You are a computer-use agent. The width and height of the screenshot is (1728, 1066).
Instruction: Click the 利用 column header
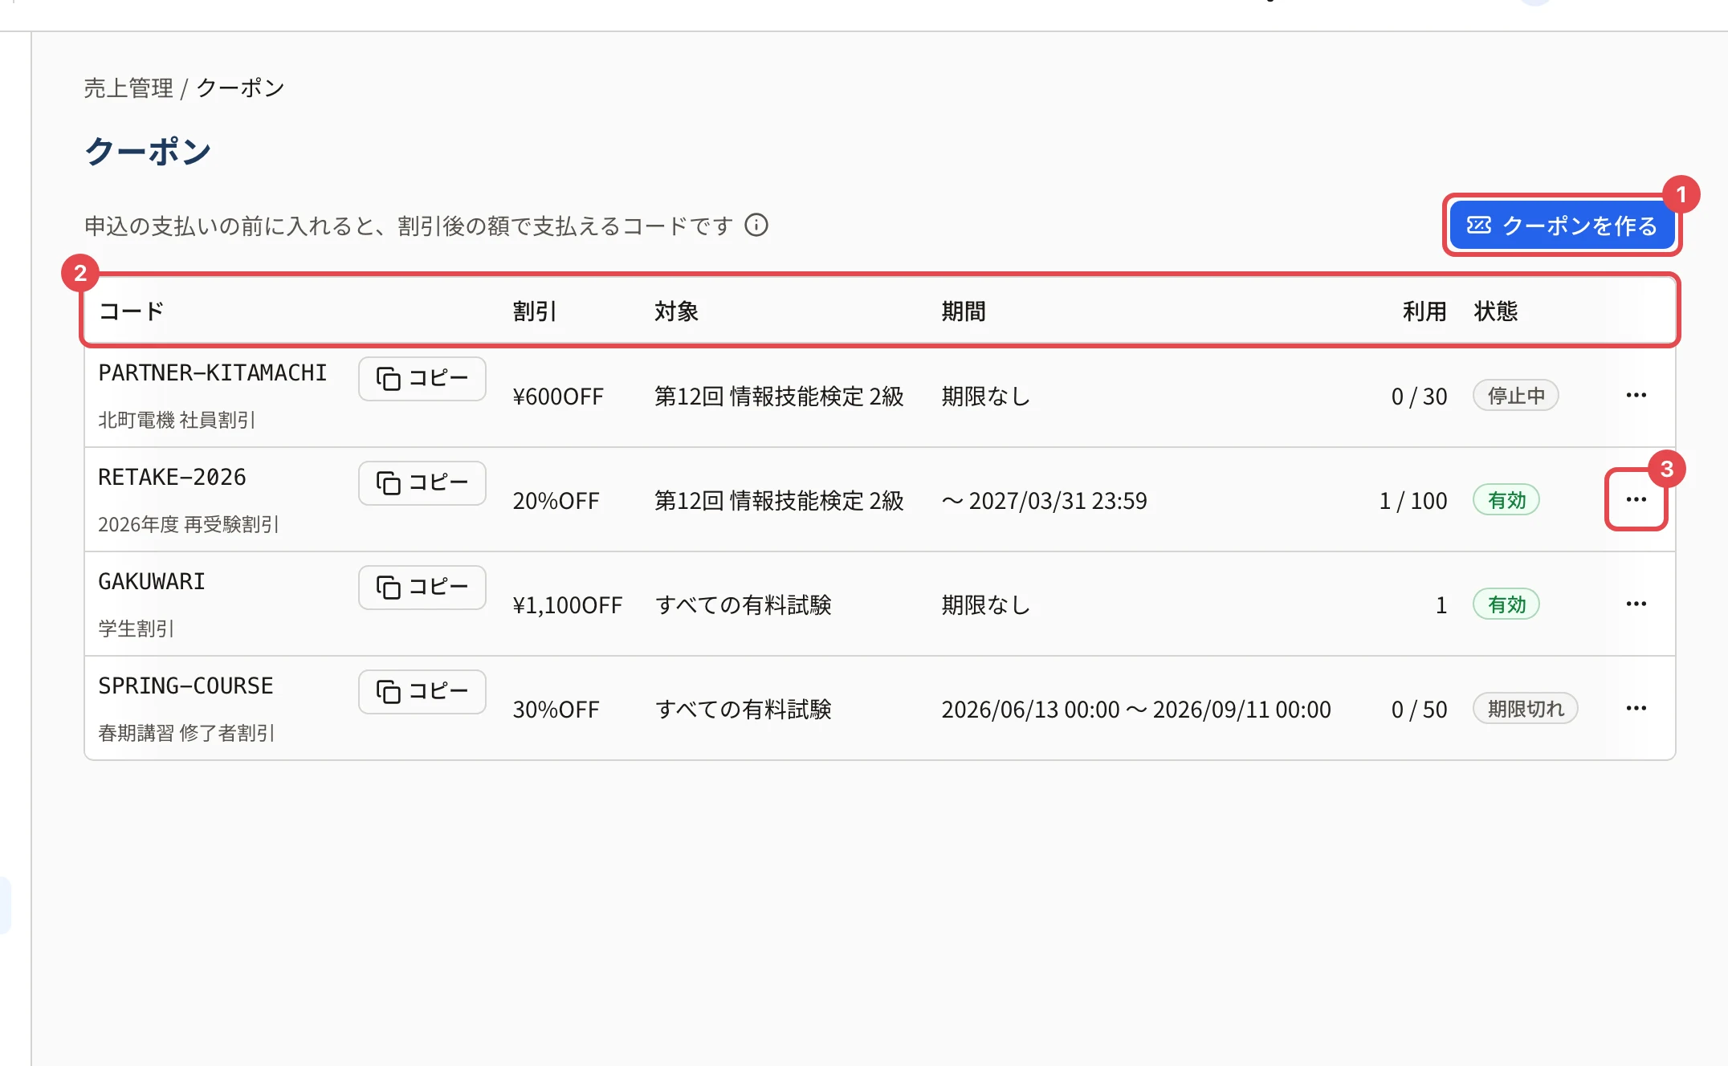tap(1424, 311)
